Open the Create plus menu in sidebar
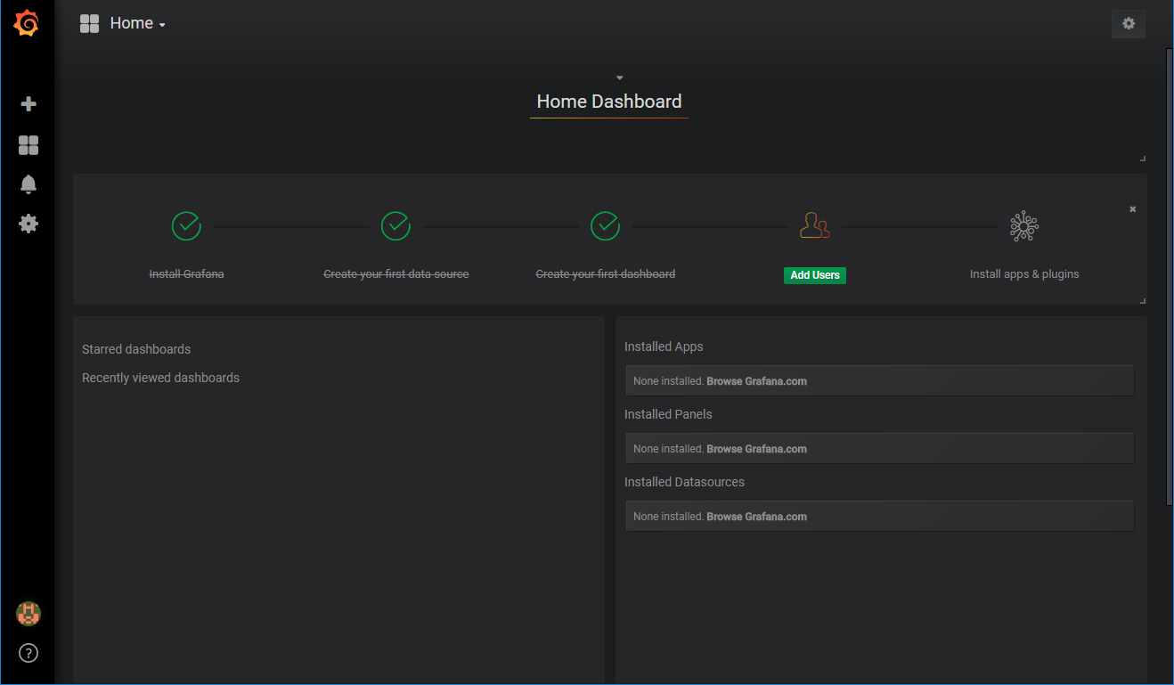Image resolution: width=1174 pixels, height=685 pixels. pos(29,104)
